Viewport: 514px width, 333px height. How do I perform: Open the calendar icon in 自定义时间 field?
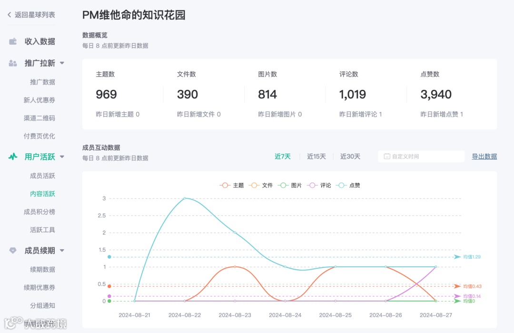coord(387,156)
